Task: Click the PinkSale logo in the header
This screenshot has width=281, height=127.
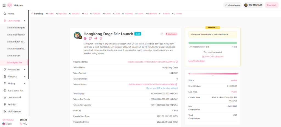Action: pyautogui.click(x=10, y=5)
